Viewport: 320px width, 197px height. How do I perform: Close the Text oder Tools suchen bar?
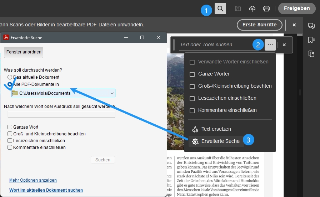[x=284, y=45]
